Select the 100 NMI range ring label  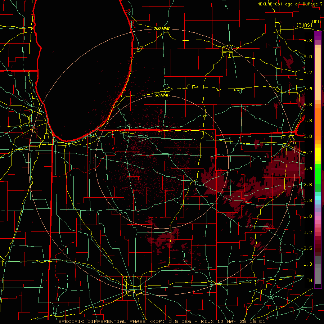point(162,28)
